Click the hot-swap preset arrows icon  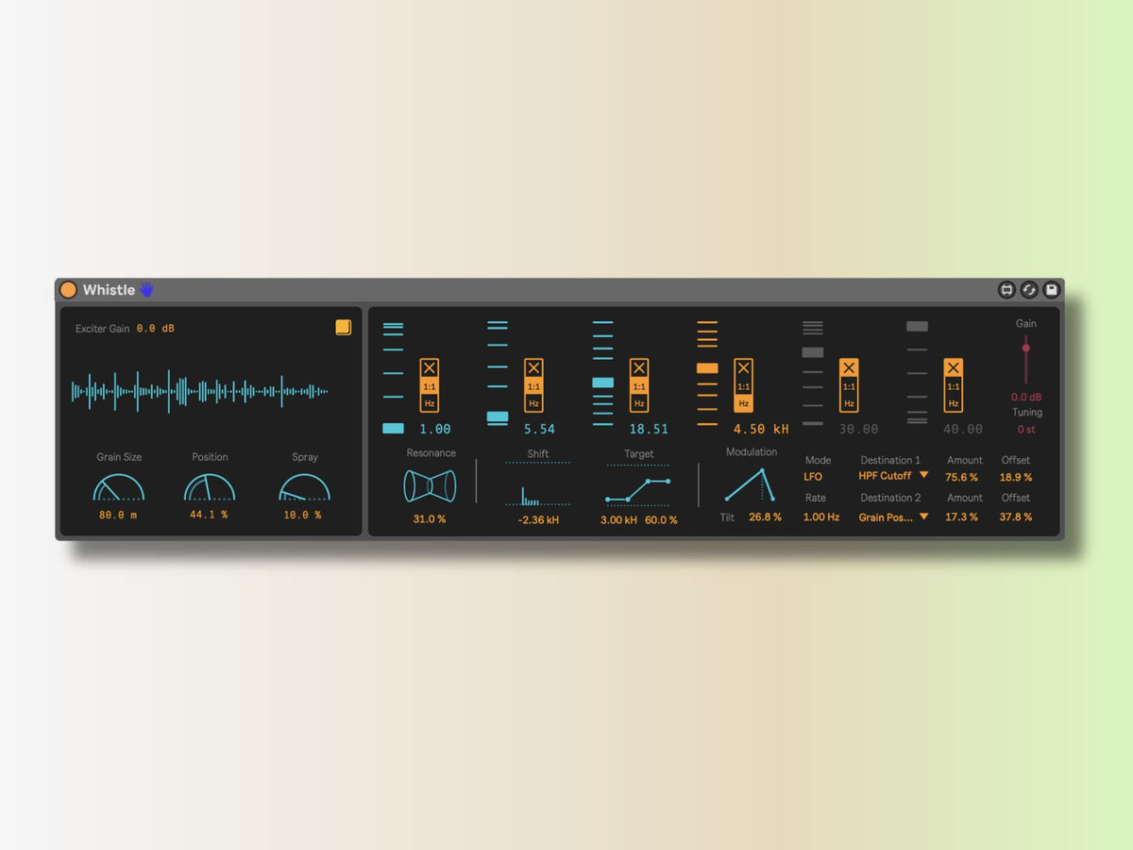coord(1029,290)
